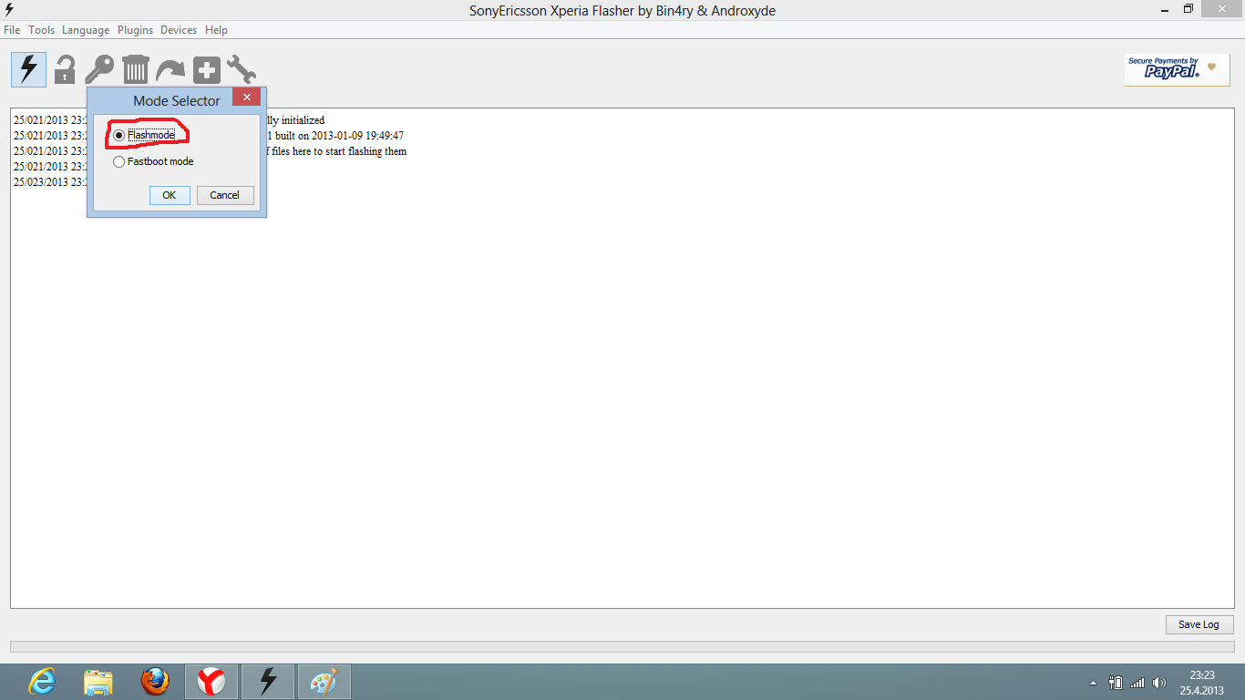The width and height of the screenshot is (1245, 700).
Task: Confirm Mode Selector with OK
Action: pyautogui.click(x=170, y=195)
